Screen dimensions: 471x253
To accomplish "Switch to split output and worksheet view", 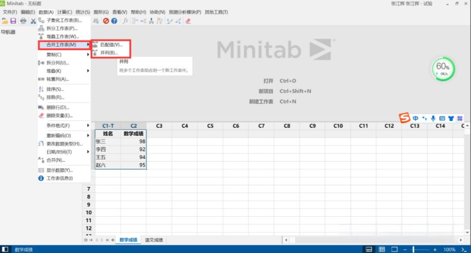I will pos(368,249).
